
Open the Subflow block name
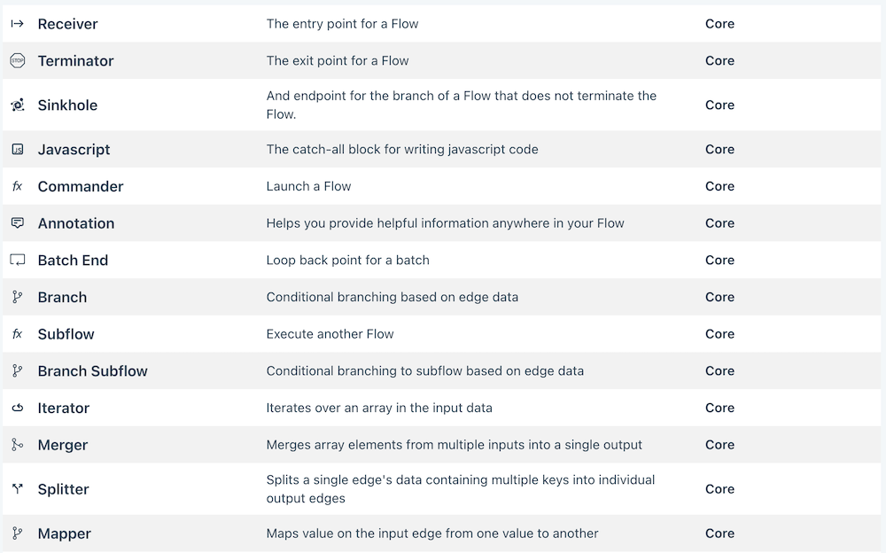(x=66, y=334)
